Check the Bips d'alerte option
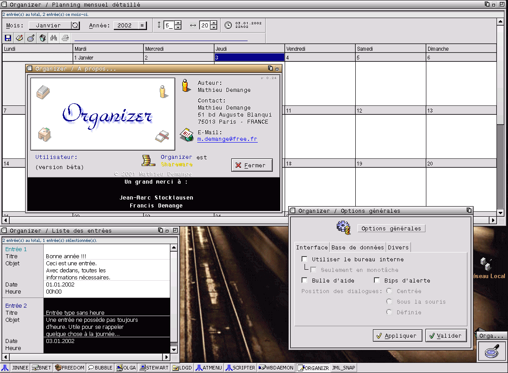The height and width of the screenshot is (373, 508). coord(376,280)
